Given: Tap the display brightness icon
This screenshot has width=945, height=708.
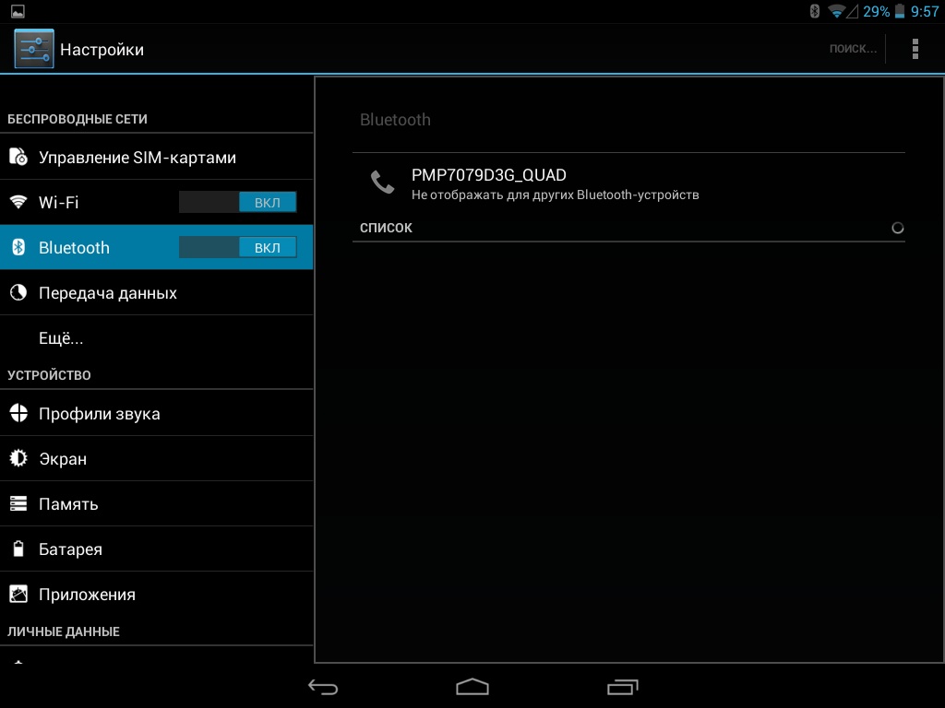Looking at the screenshot, I should (18, 459).
